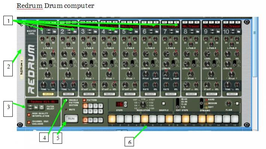Image resolution: width=266 pixels, height=149 pixels.
Task: Open the sample browser folder on drum channel 6
Action: coord(157,32)
